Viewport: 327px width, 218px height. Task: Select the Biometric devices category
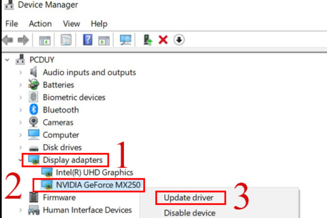pos(74,97)
